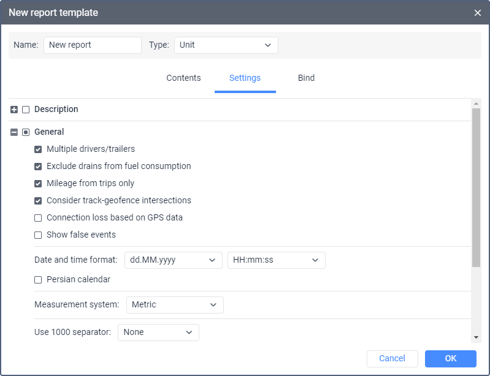Viewport: 490px width, 376px height.
Task: Collapse the General section
Action: [14, 132]
